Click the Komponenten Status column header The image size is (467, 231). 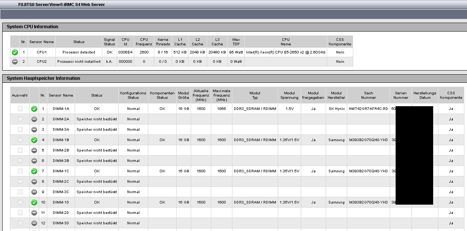[x=162, y=95]
